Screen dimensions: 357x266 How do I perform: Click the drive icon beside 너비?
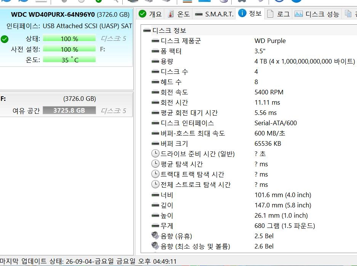click(x=155, y=195)
